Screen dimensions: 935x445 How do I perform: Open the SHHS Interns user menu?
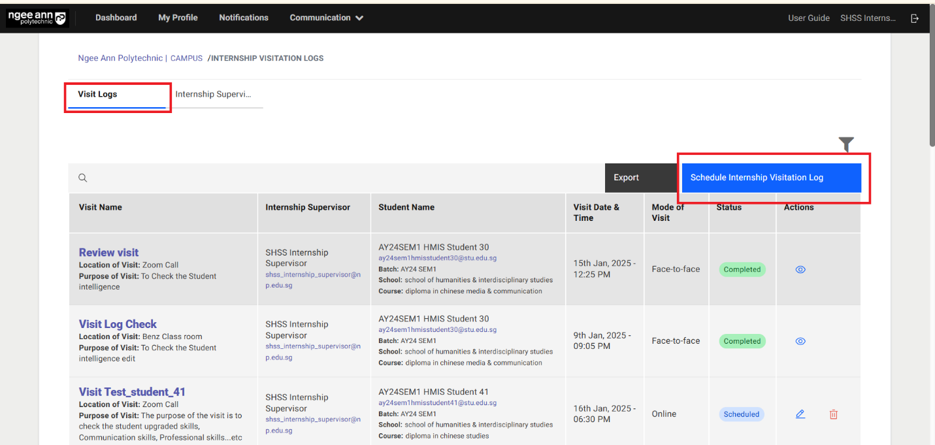868,18
